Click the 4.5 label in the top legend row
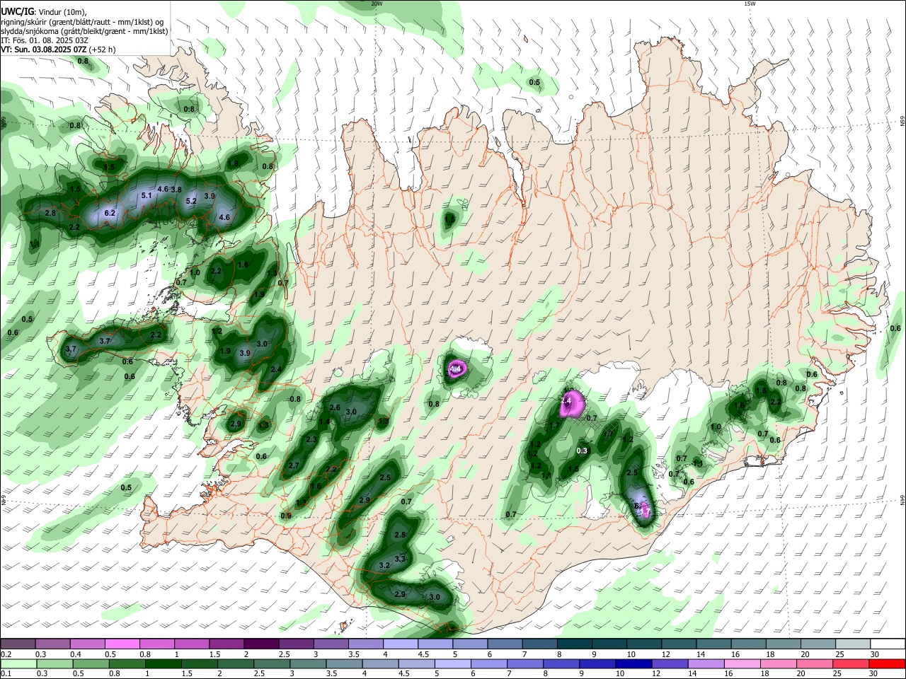This screenshot has width=906, height=679. pos(423,655)
